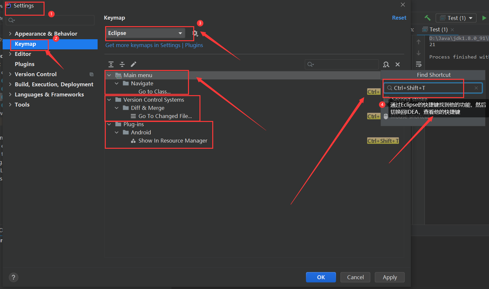489x289 pixels.
Task: Click the keymap gear settings icon
Action: (195, 33)
